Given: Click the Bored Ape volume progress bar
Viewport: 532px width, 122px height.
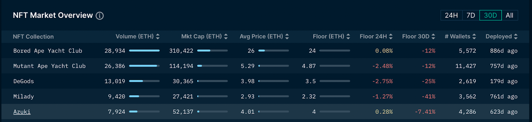Looking at the screenshot, I should pos(144,51).
